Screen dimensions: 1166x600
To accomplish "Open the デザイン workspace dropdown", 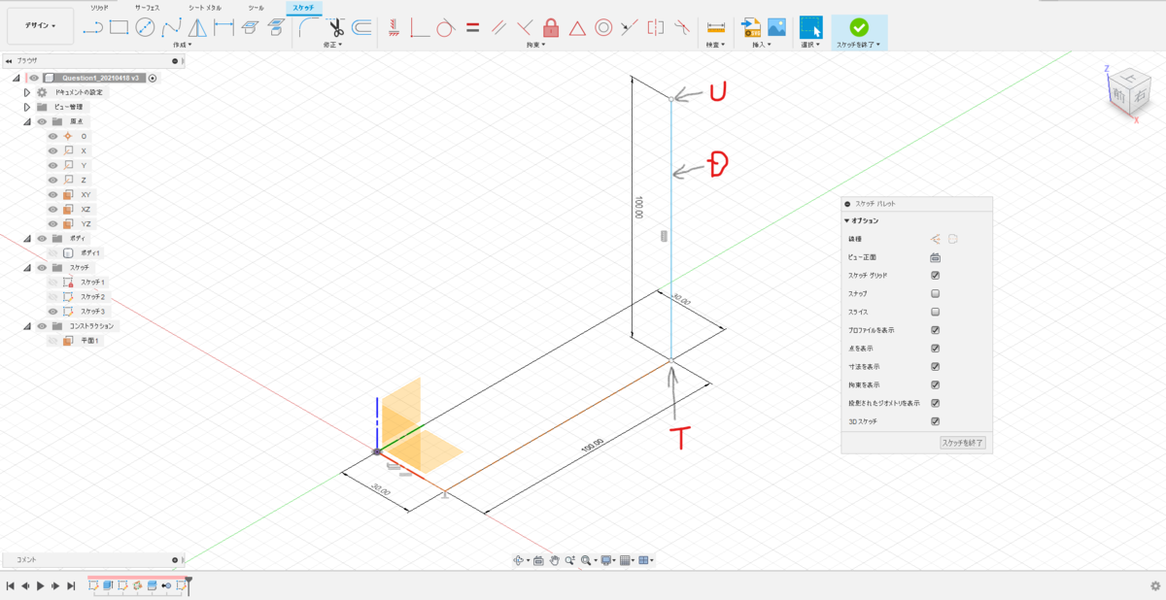I will 41,25.
